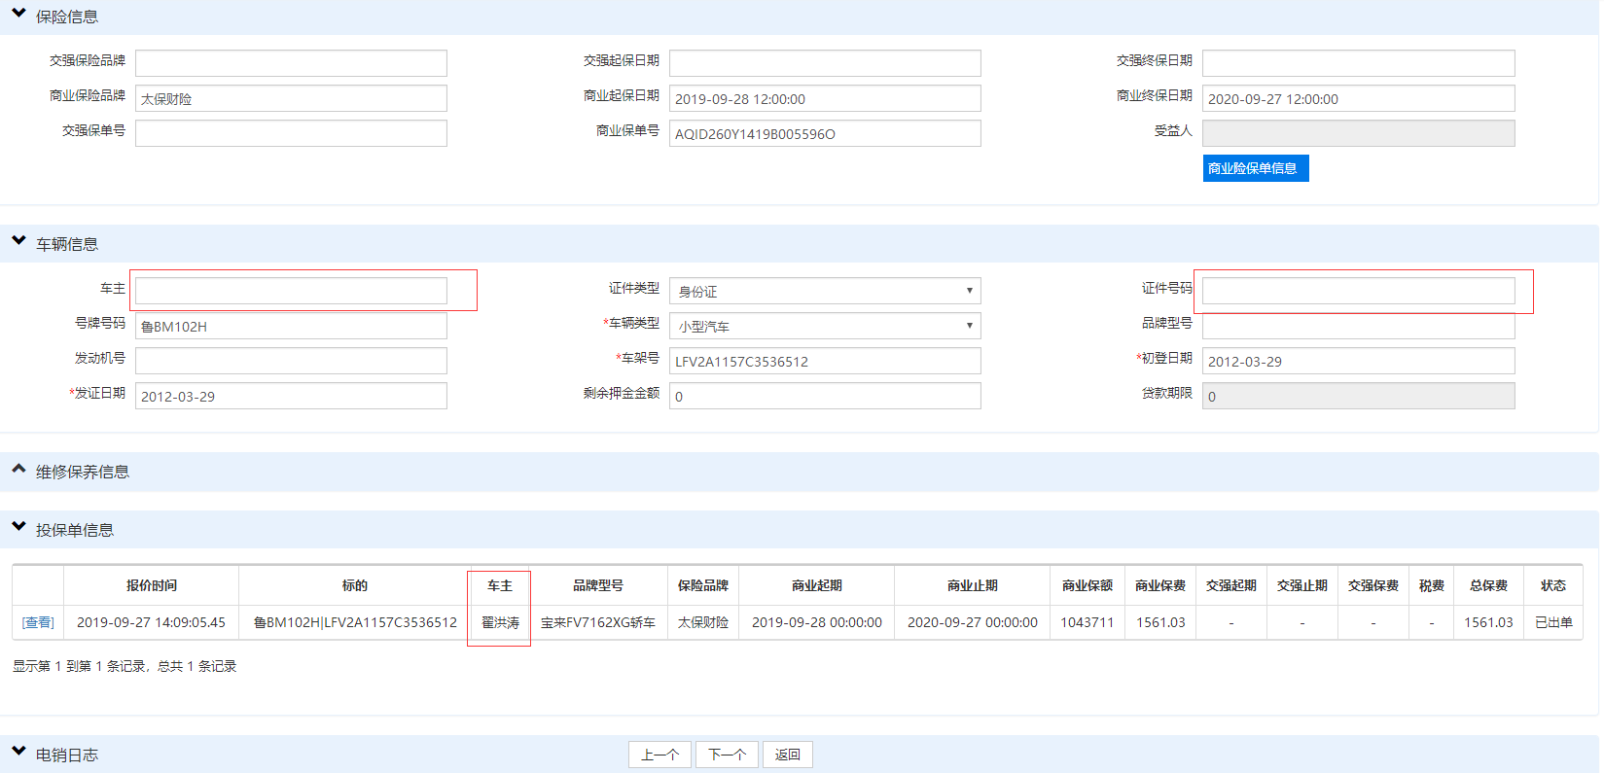Select the 已出单 status cell
Image resolution: width=1604 pixels, height=773 pixels.
coord(1553,622)
